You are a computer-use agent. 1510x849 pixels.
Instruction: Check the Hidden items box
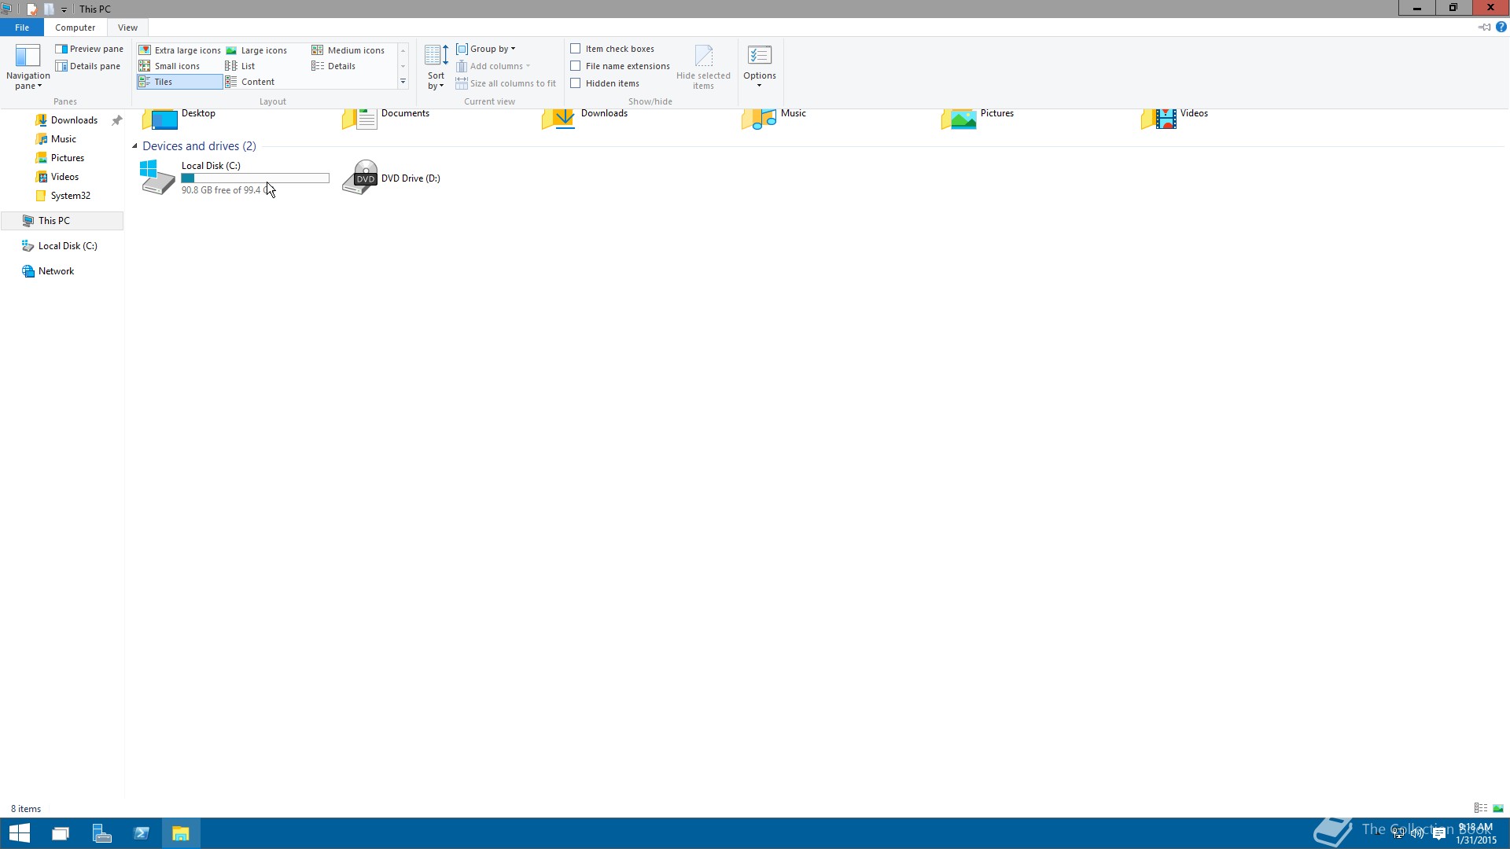(576, 83)
